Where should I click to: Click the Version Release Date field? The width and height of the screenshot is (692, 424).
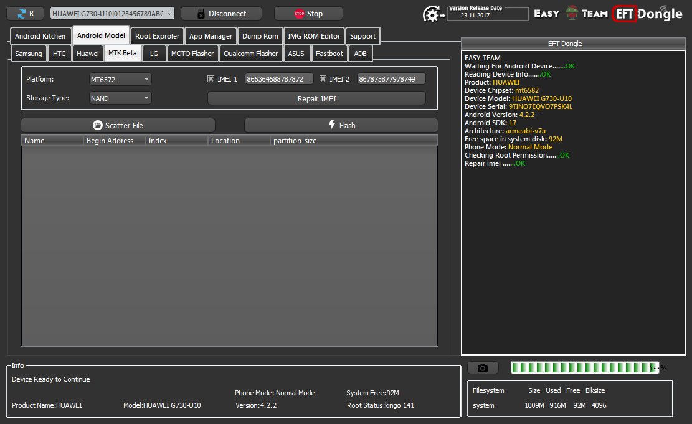click(x=488, y=15)
